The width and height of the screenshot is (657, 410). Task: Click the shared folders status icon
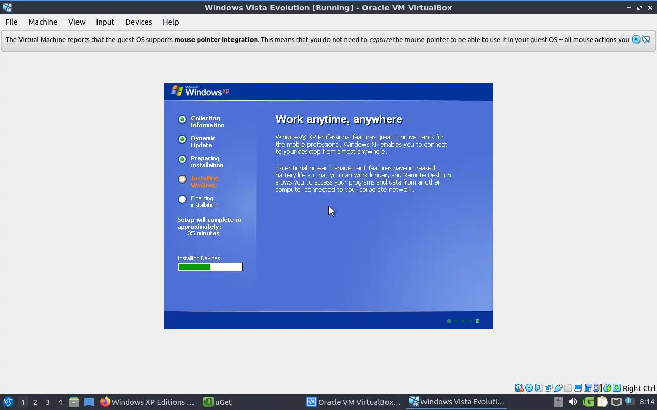(568, 388)
